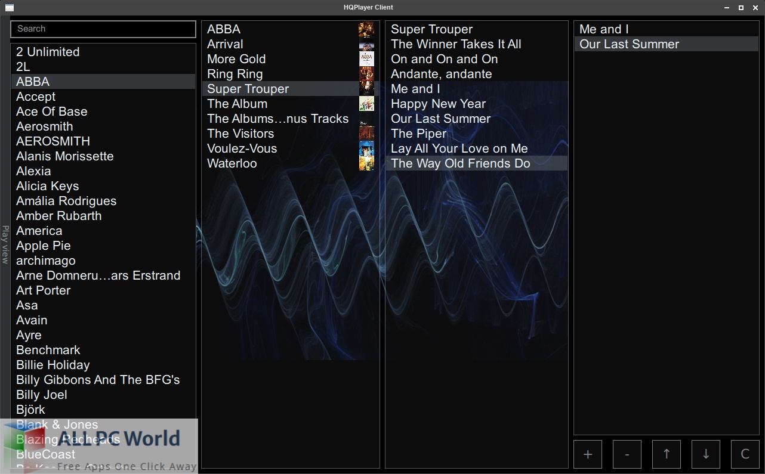This screenshot has height=474, width=765.
Task: Select artist Björk
Action: click(x=103, y=410)
